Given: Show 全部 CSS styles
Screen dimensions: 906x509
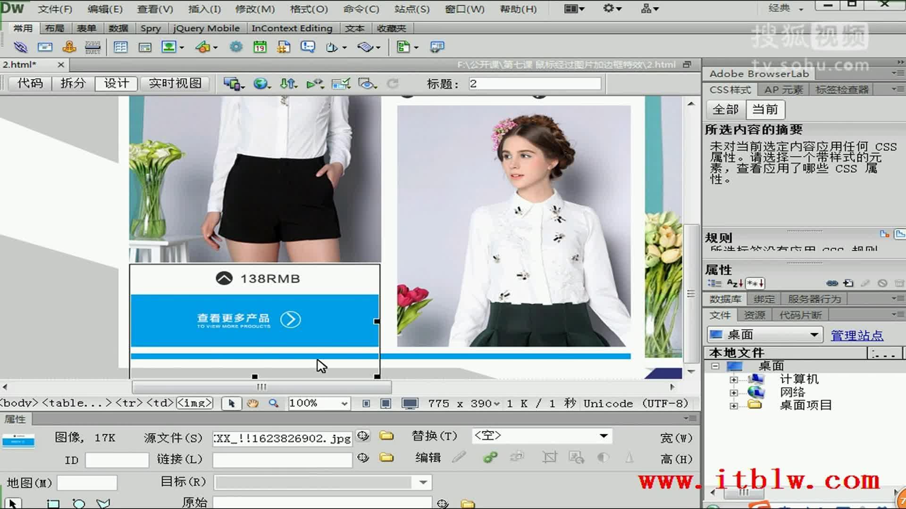Looking at the screenshot, I should coord(725,109).
